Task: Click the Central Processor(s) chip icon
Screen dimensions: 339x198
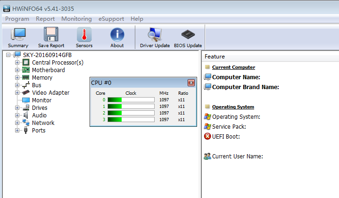Action: tap(26, 63)
